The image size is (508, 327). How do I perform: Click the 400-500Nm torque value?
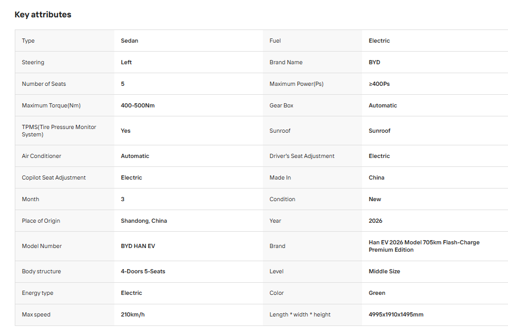(138, 105)
